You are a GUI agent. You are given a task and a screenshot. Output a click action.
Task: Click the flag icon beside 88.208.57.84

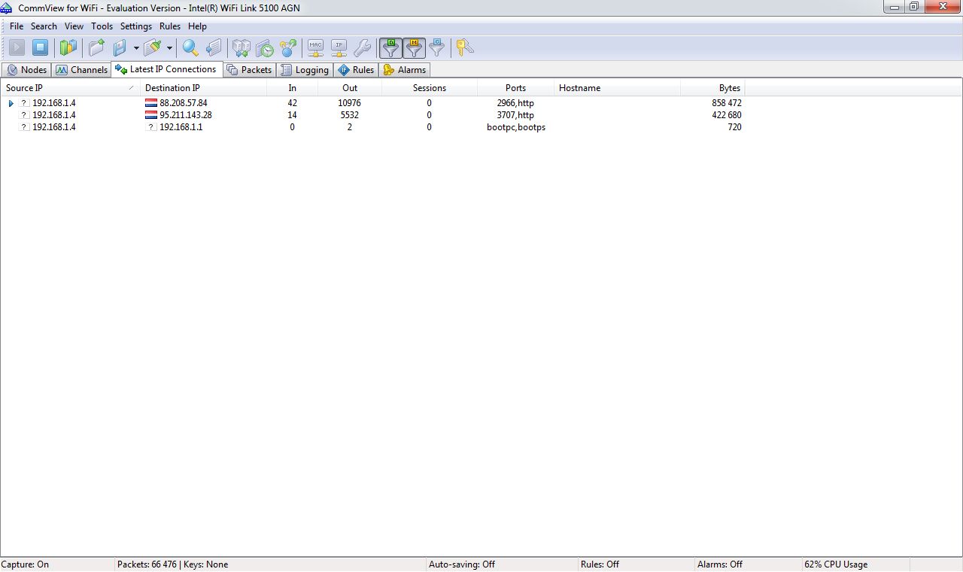pyautogui.click(x=151, y=103)
